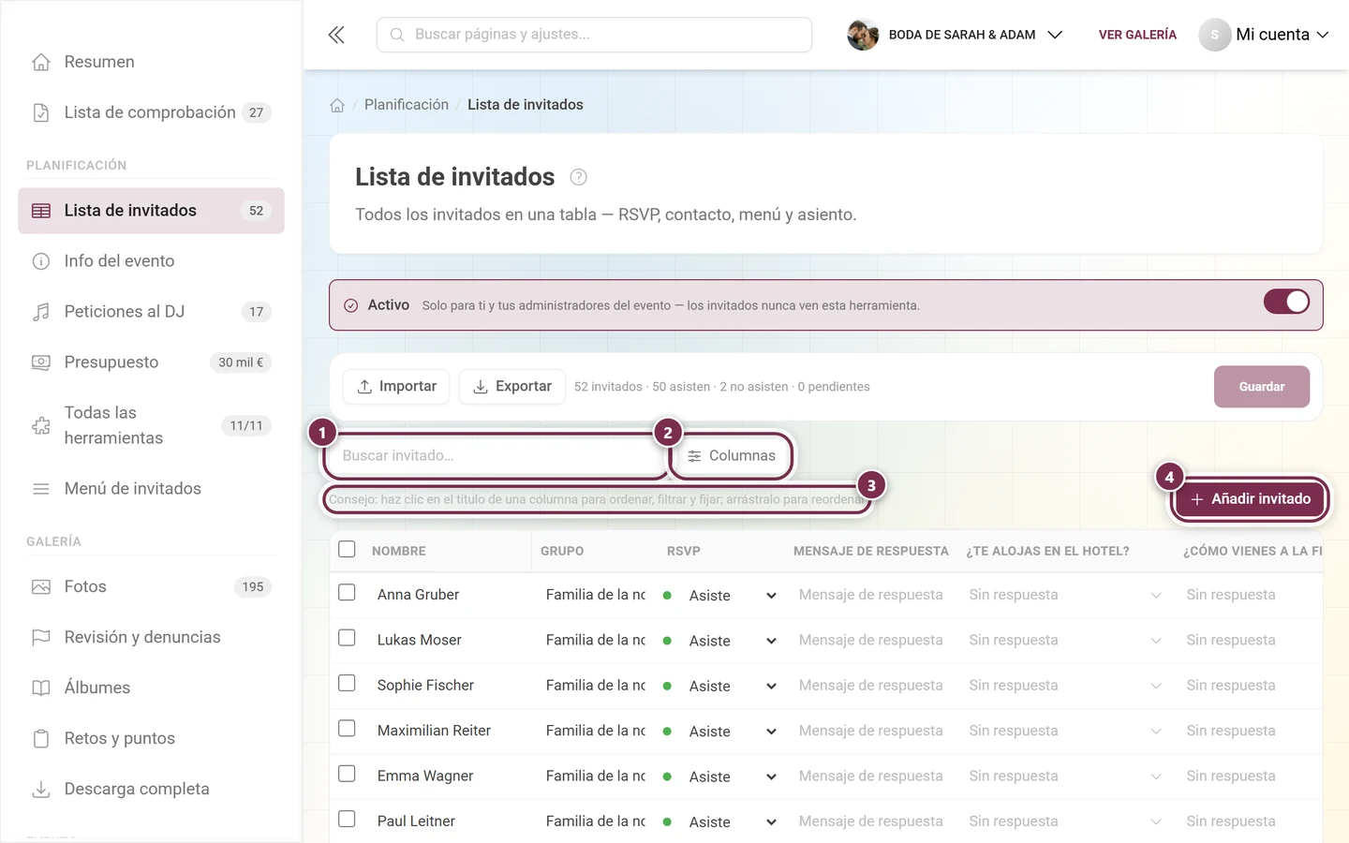Click the home icon in the breadcrumb
This screenshot has width=1349, height=843.
click(337, 105)
